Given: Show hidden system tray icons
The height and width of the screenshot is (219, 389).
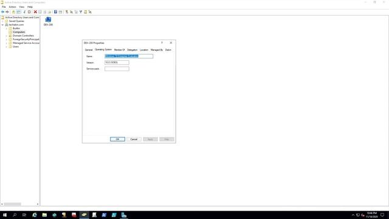Looking at the screenshot, I should (x=353, y=215).
